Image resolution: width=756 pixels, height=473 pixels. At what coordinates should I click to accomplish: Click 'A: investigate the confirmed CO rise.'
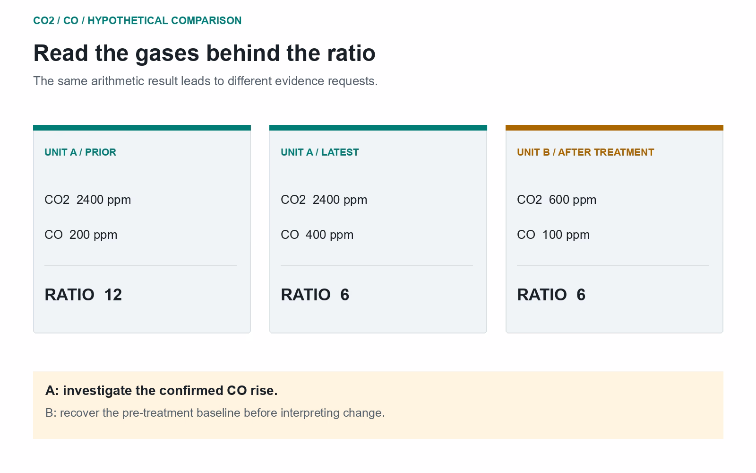162,391
